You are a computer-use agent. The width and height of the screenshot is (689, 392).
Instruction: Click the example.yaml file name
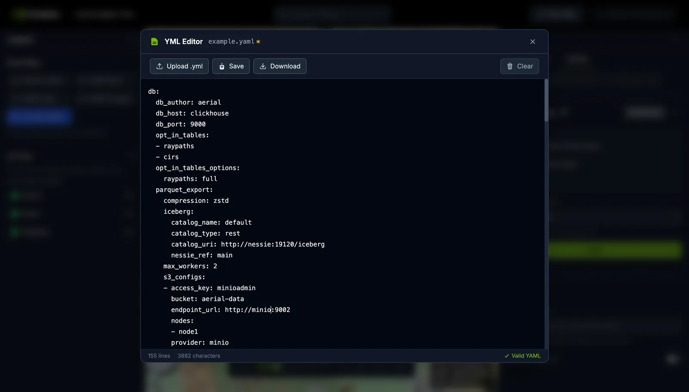click(231, 42)
